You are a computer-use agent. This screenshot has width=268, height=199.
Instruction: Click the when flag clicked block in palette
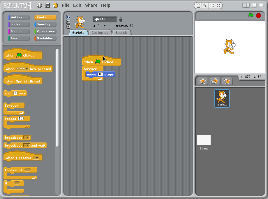[23, 54]
